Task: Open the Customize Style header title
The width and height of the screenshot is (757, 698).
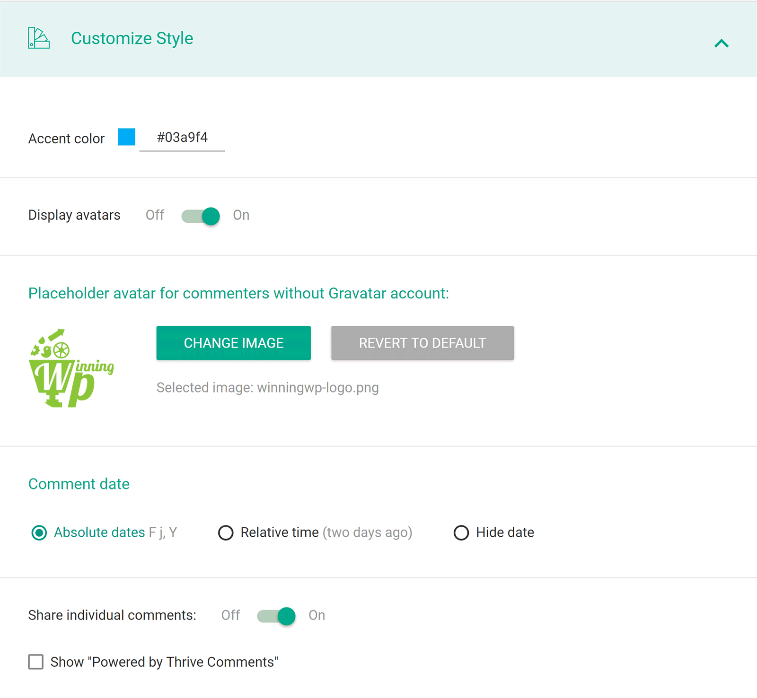Action: (132, 38)
